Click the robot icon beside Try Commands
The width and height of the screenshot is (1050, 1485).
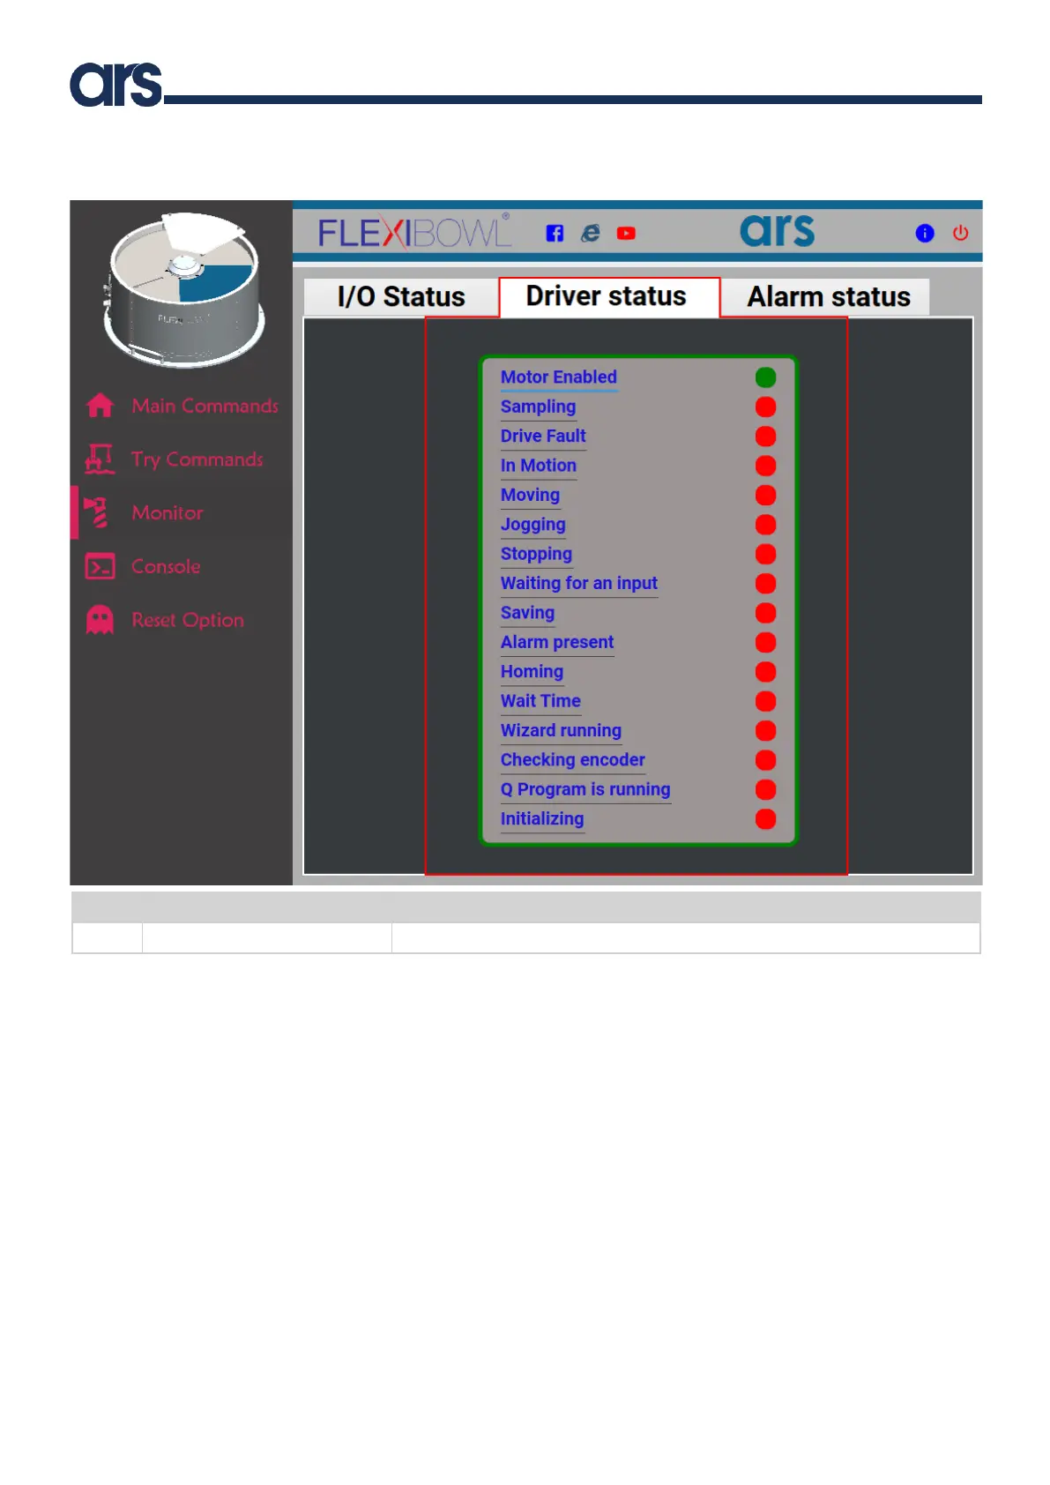click(x=100, y=459)
